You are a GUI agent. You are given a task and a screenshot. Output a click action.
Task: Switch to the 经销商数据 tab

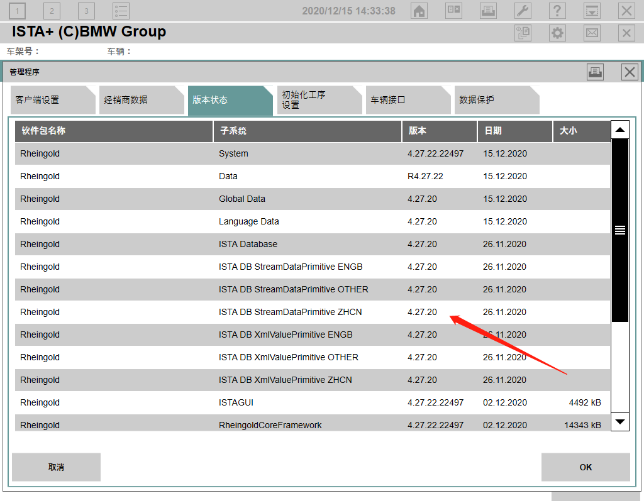coord(142,100)
